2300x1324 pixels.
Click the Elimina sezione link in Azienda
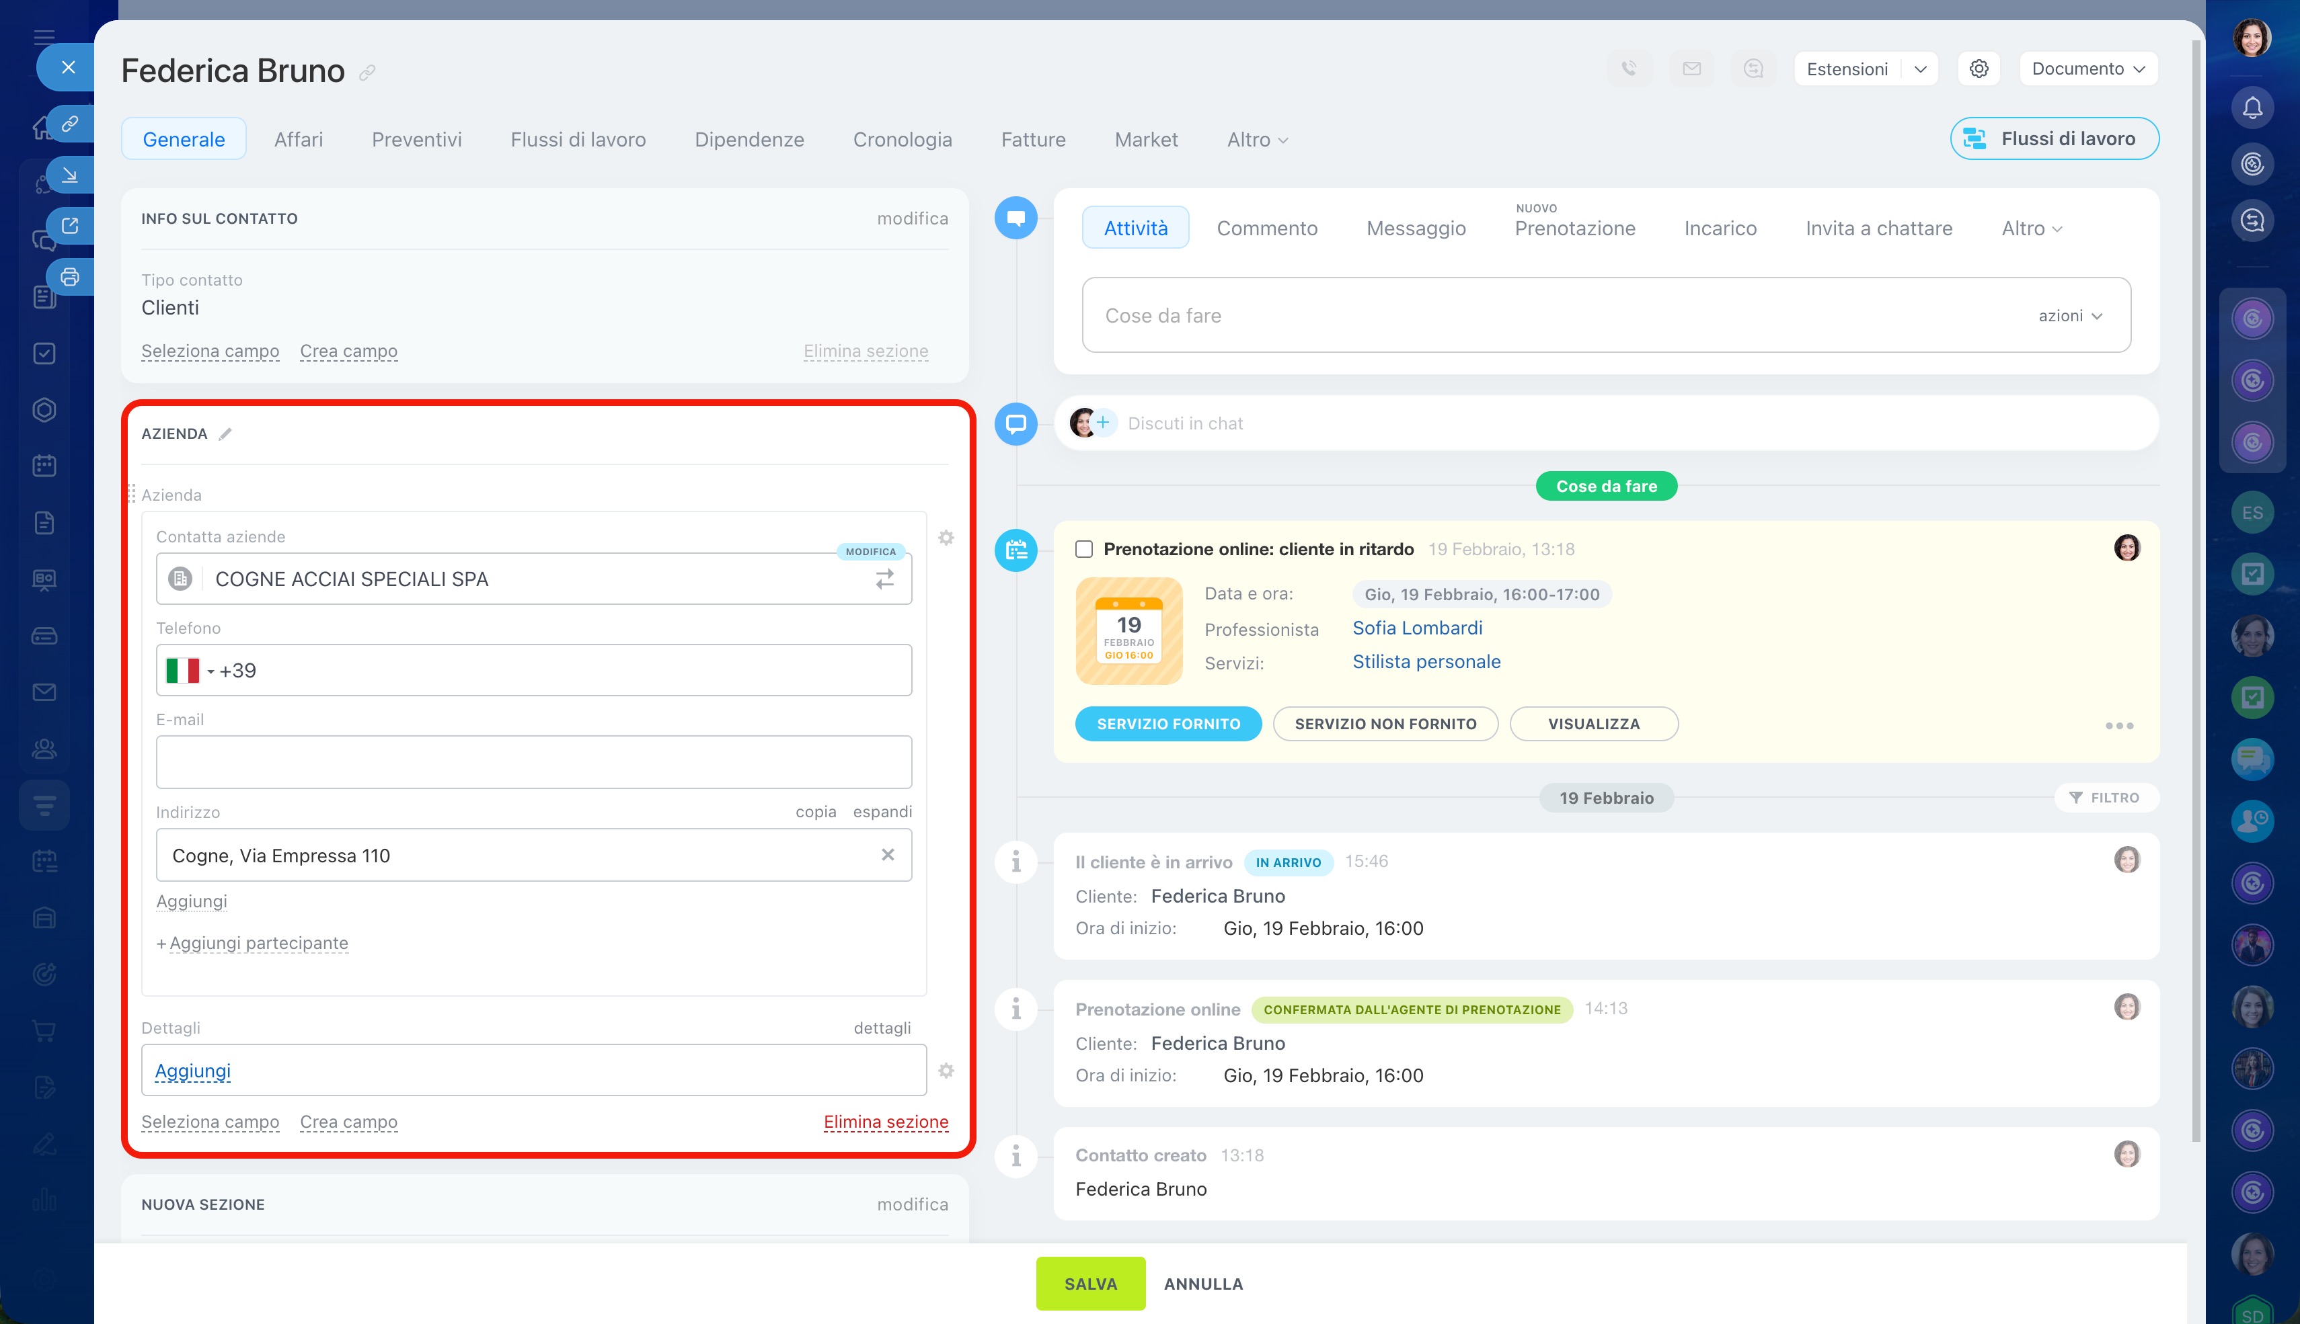(885, 1122)
